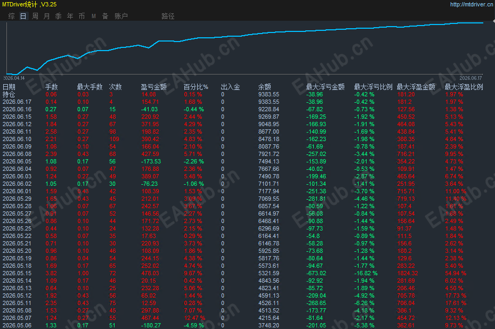Click the 最大浮亏金额 column header
Image resolution: width=495 pixels, height=329 pixels.
pos(325,87)
